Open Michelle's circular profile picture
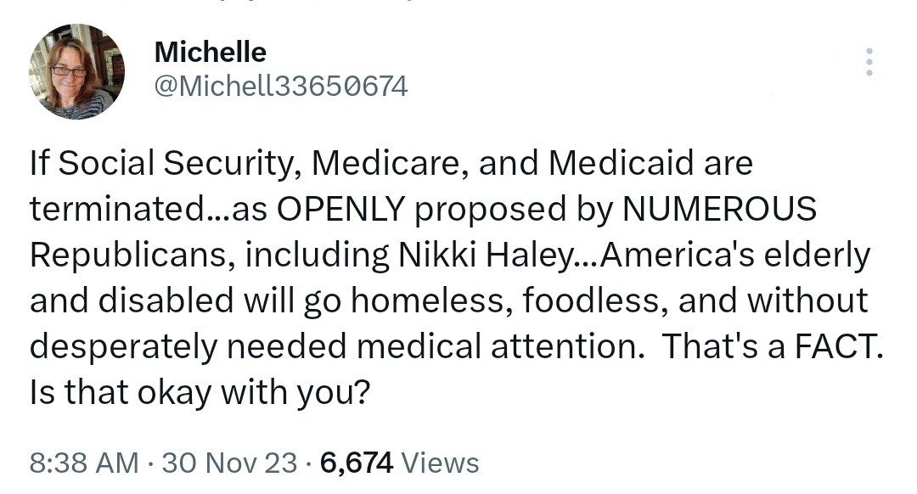The image size is (917, 494). click(76, 71)
